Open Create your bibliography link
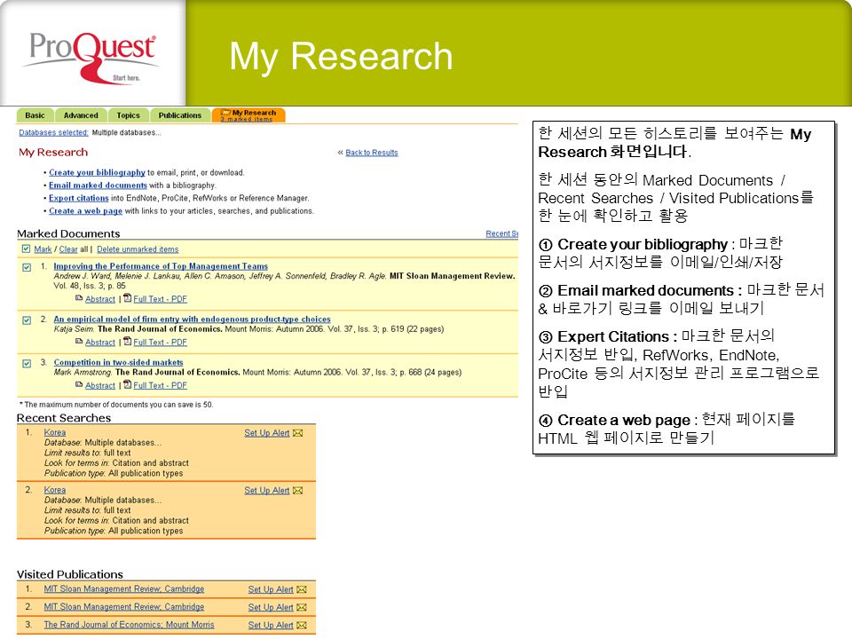Screen dimensions: 852x639 point(97,172)
